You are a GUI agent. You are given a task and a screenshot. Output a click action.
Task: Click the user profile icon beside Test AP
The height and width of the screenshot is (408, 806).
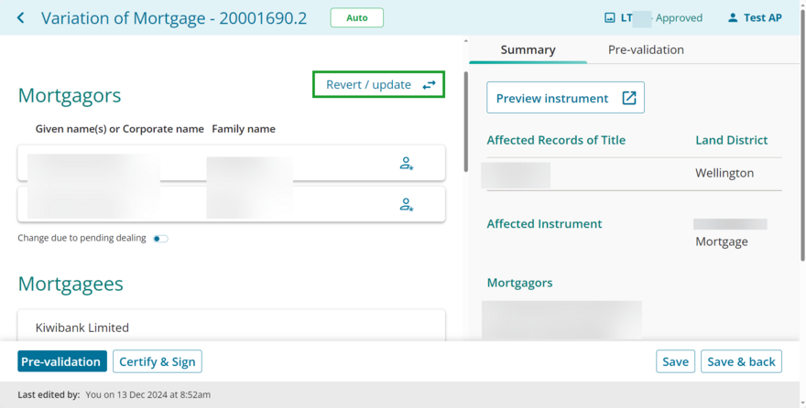click(x=733, y=18)
